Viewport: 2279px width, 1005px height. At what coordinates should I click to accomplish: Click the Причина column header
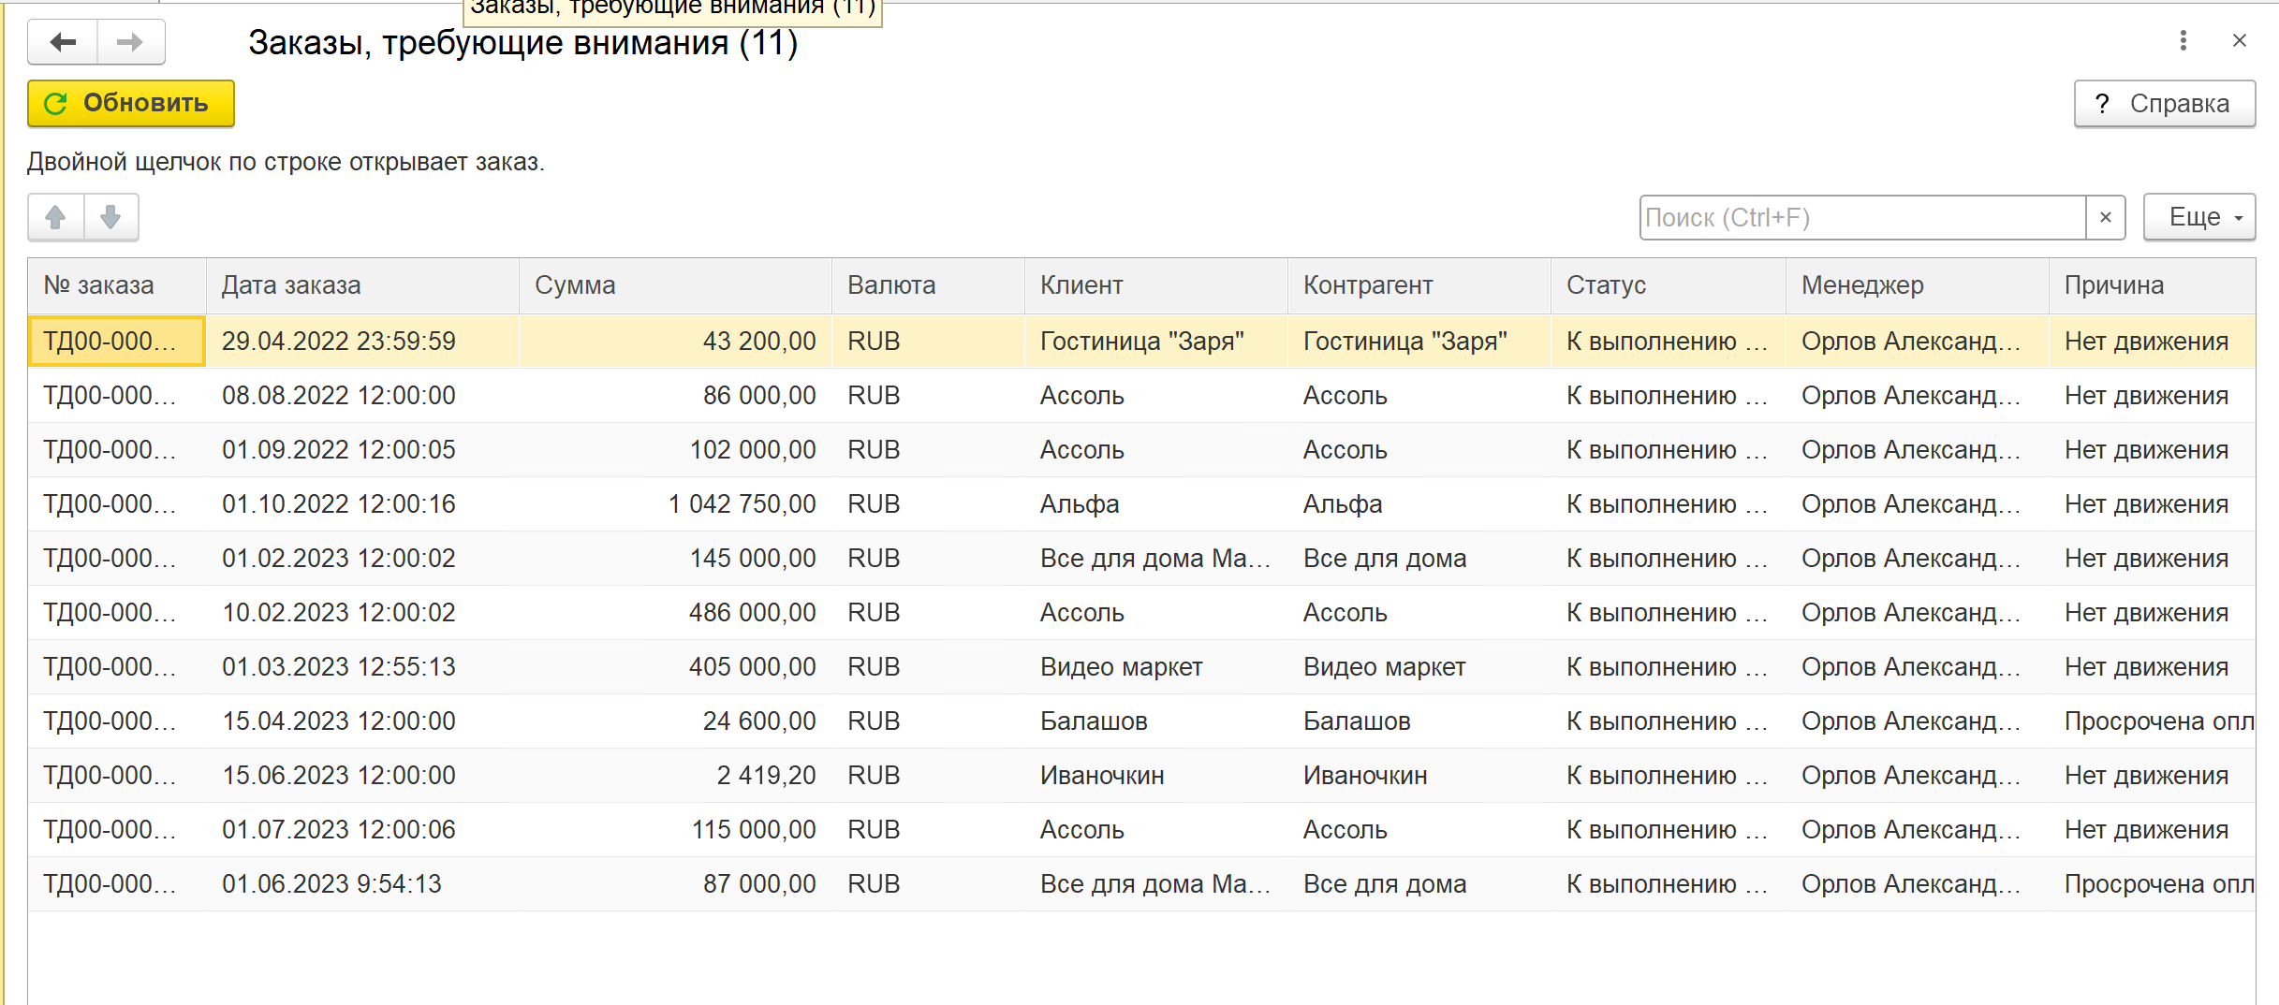tap(2152, 285)
